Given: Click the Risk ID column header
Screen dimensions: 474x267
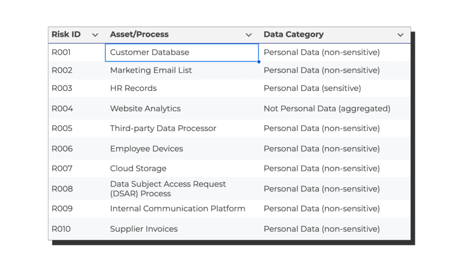Looking at the screenshot, I should pyautogui.click(x=66, y=34).
